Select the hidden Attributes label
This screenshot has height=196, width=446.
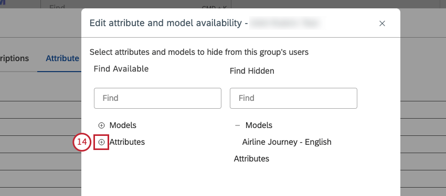(251, 158)
